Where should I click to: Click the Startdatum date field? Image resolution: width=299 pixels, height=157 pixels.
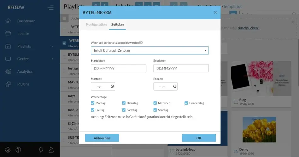(118, 68)
